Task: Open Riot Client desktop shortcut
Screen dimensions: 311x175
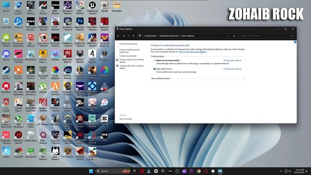Action: (6, 87)
